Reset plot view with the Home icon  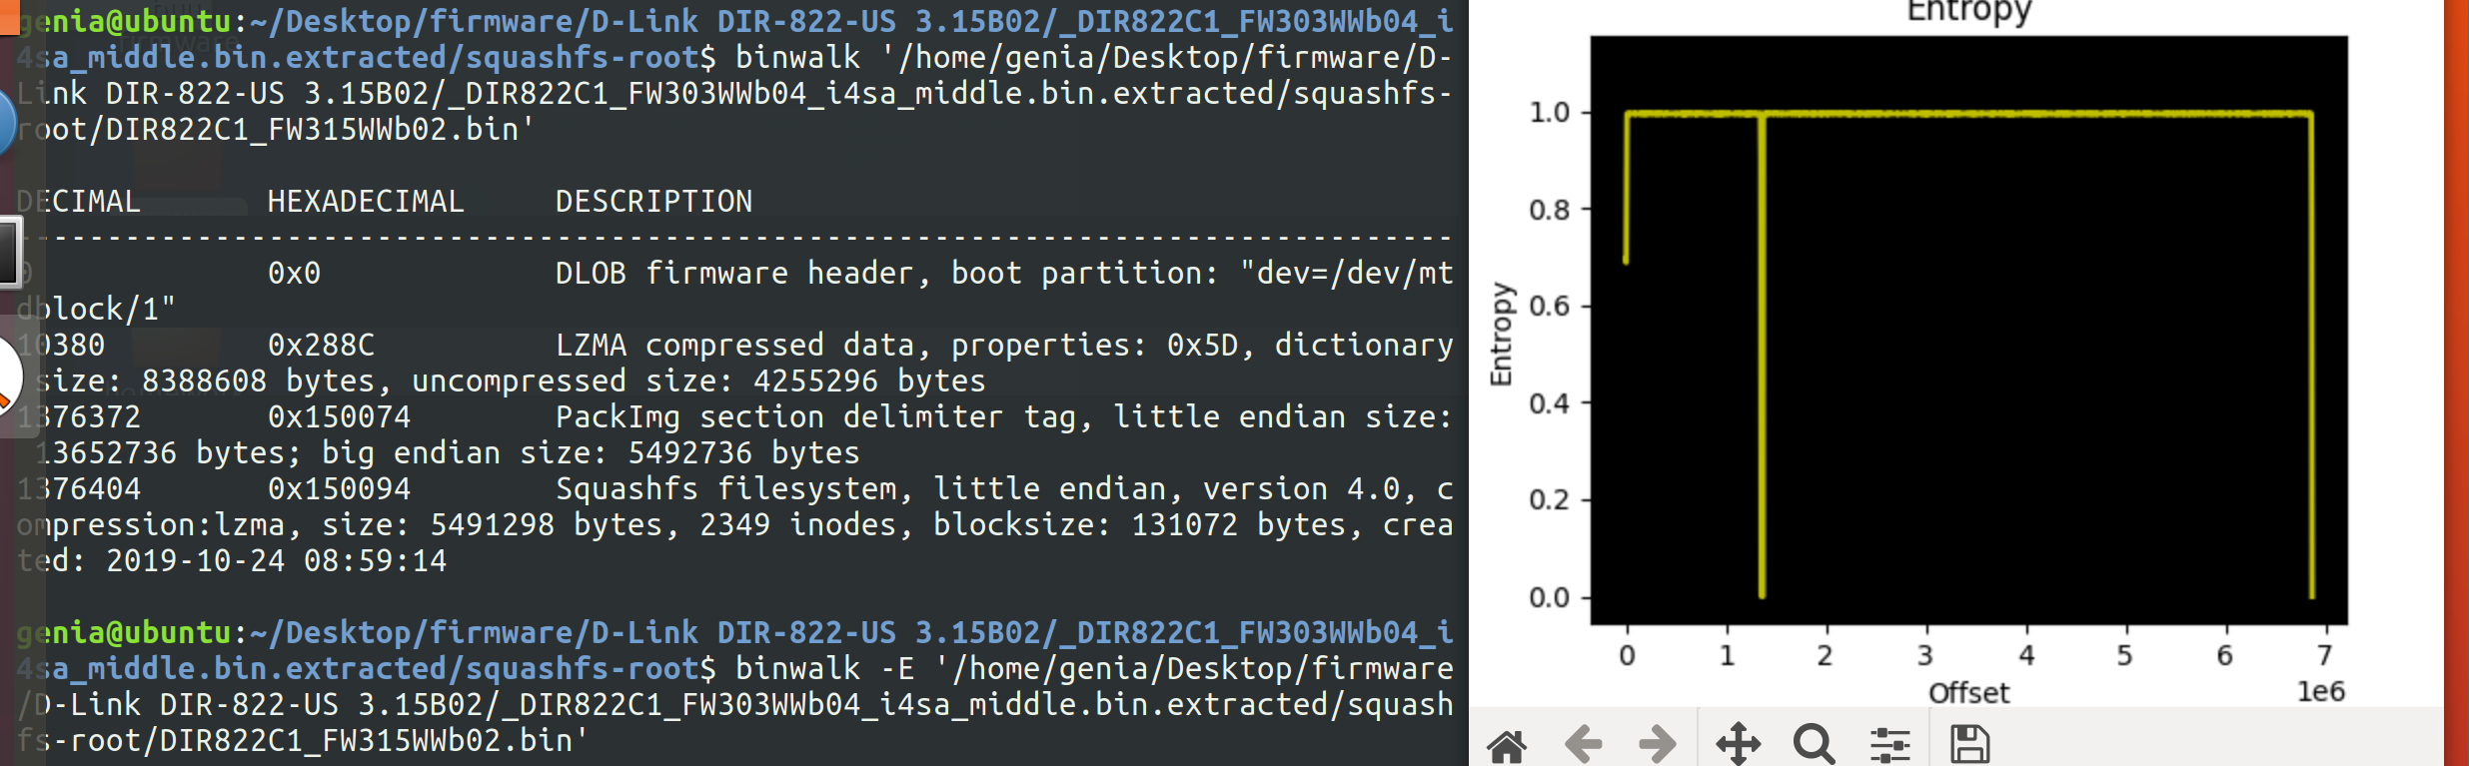tap(1507, 745)
